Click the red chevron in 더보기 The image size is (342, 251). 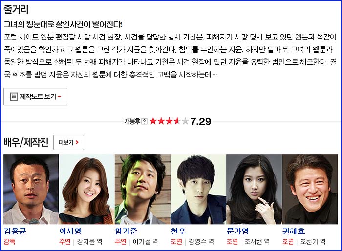(x=77, y=142)
